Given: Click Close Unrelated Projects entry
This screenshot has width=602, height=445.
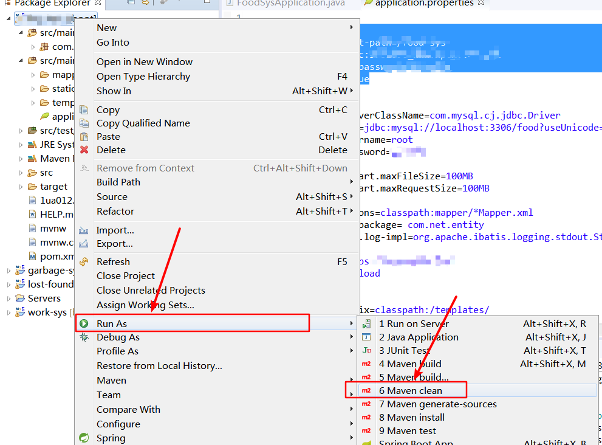Looking at the screenshot, I should [x=151, y=291].
